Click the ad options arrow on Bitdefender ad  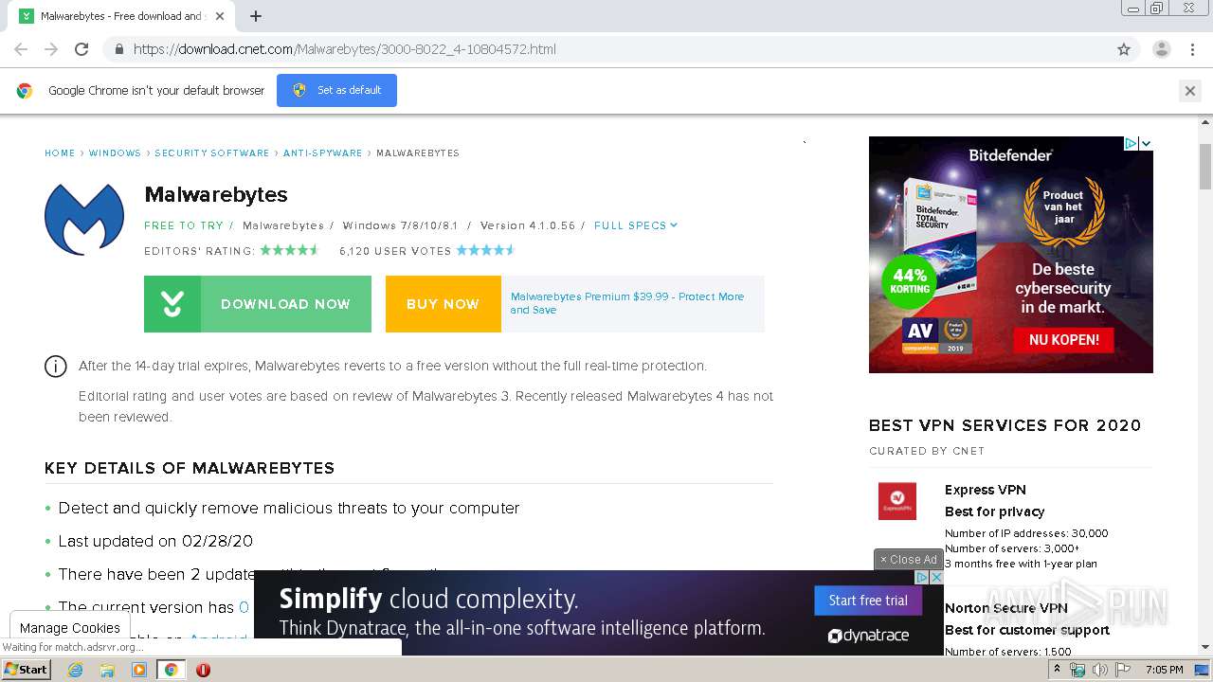point(1146,144)
